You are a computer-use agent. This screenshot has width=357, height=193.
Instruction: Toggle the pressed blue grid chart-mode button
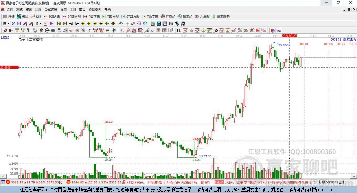pyautogui.click(x=14, y=24)
